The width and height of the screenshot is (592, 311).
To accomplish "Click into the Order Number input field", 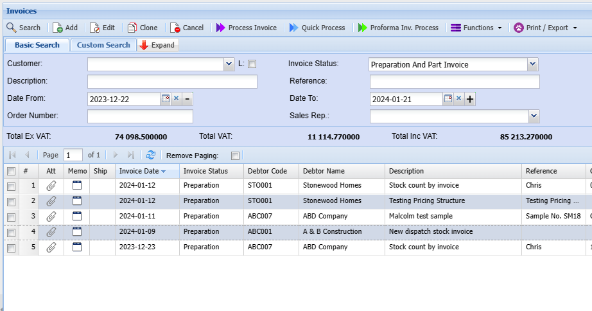I will tap(140, 116).
